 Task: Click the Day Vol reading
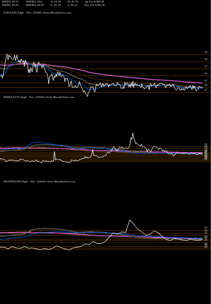95,5
